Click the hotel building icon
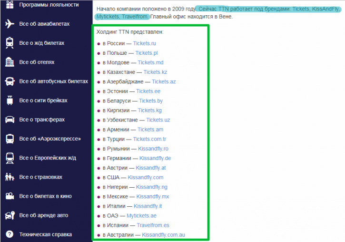 click(x=10, y=62)
